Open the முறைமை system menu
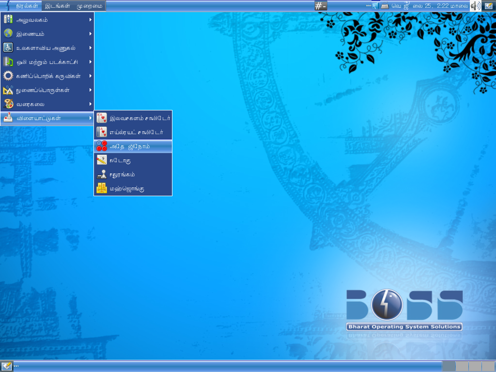This screenshot has height=372, width=496. [90, 6]
